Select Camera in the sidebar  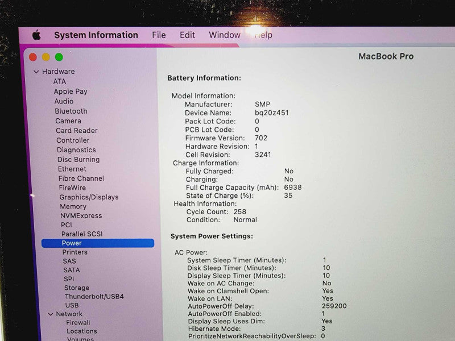coord(68,121)
